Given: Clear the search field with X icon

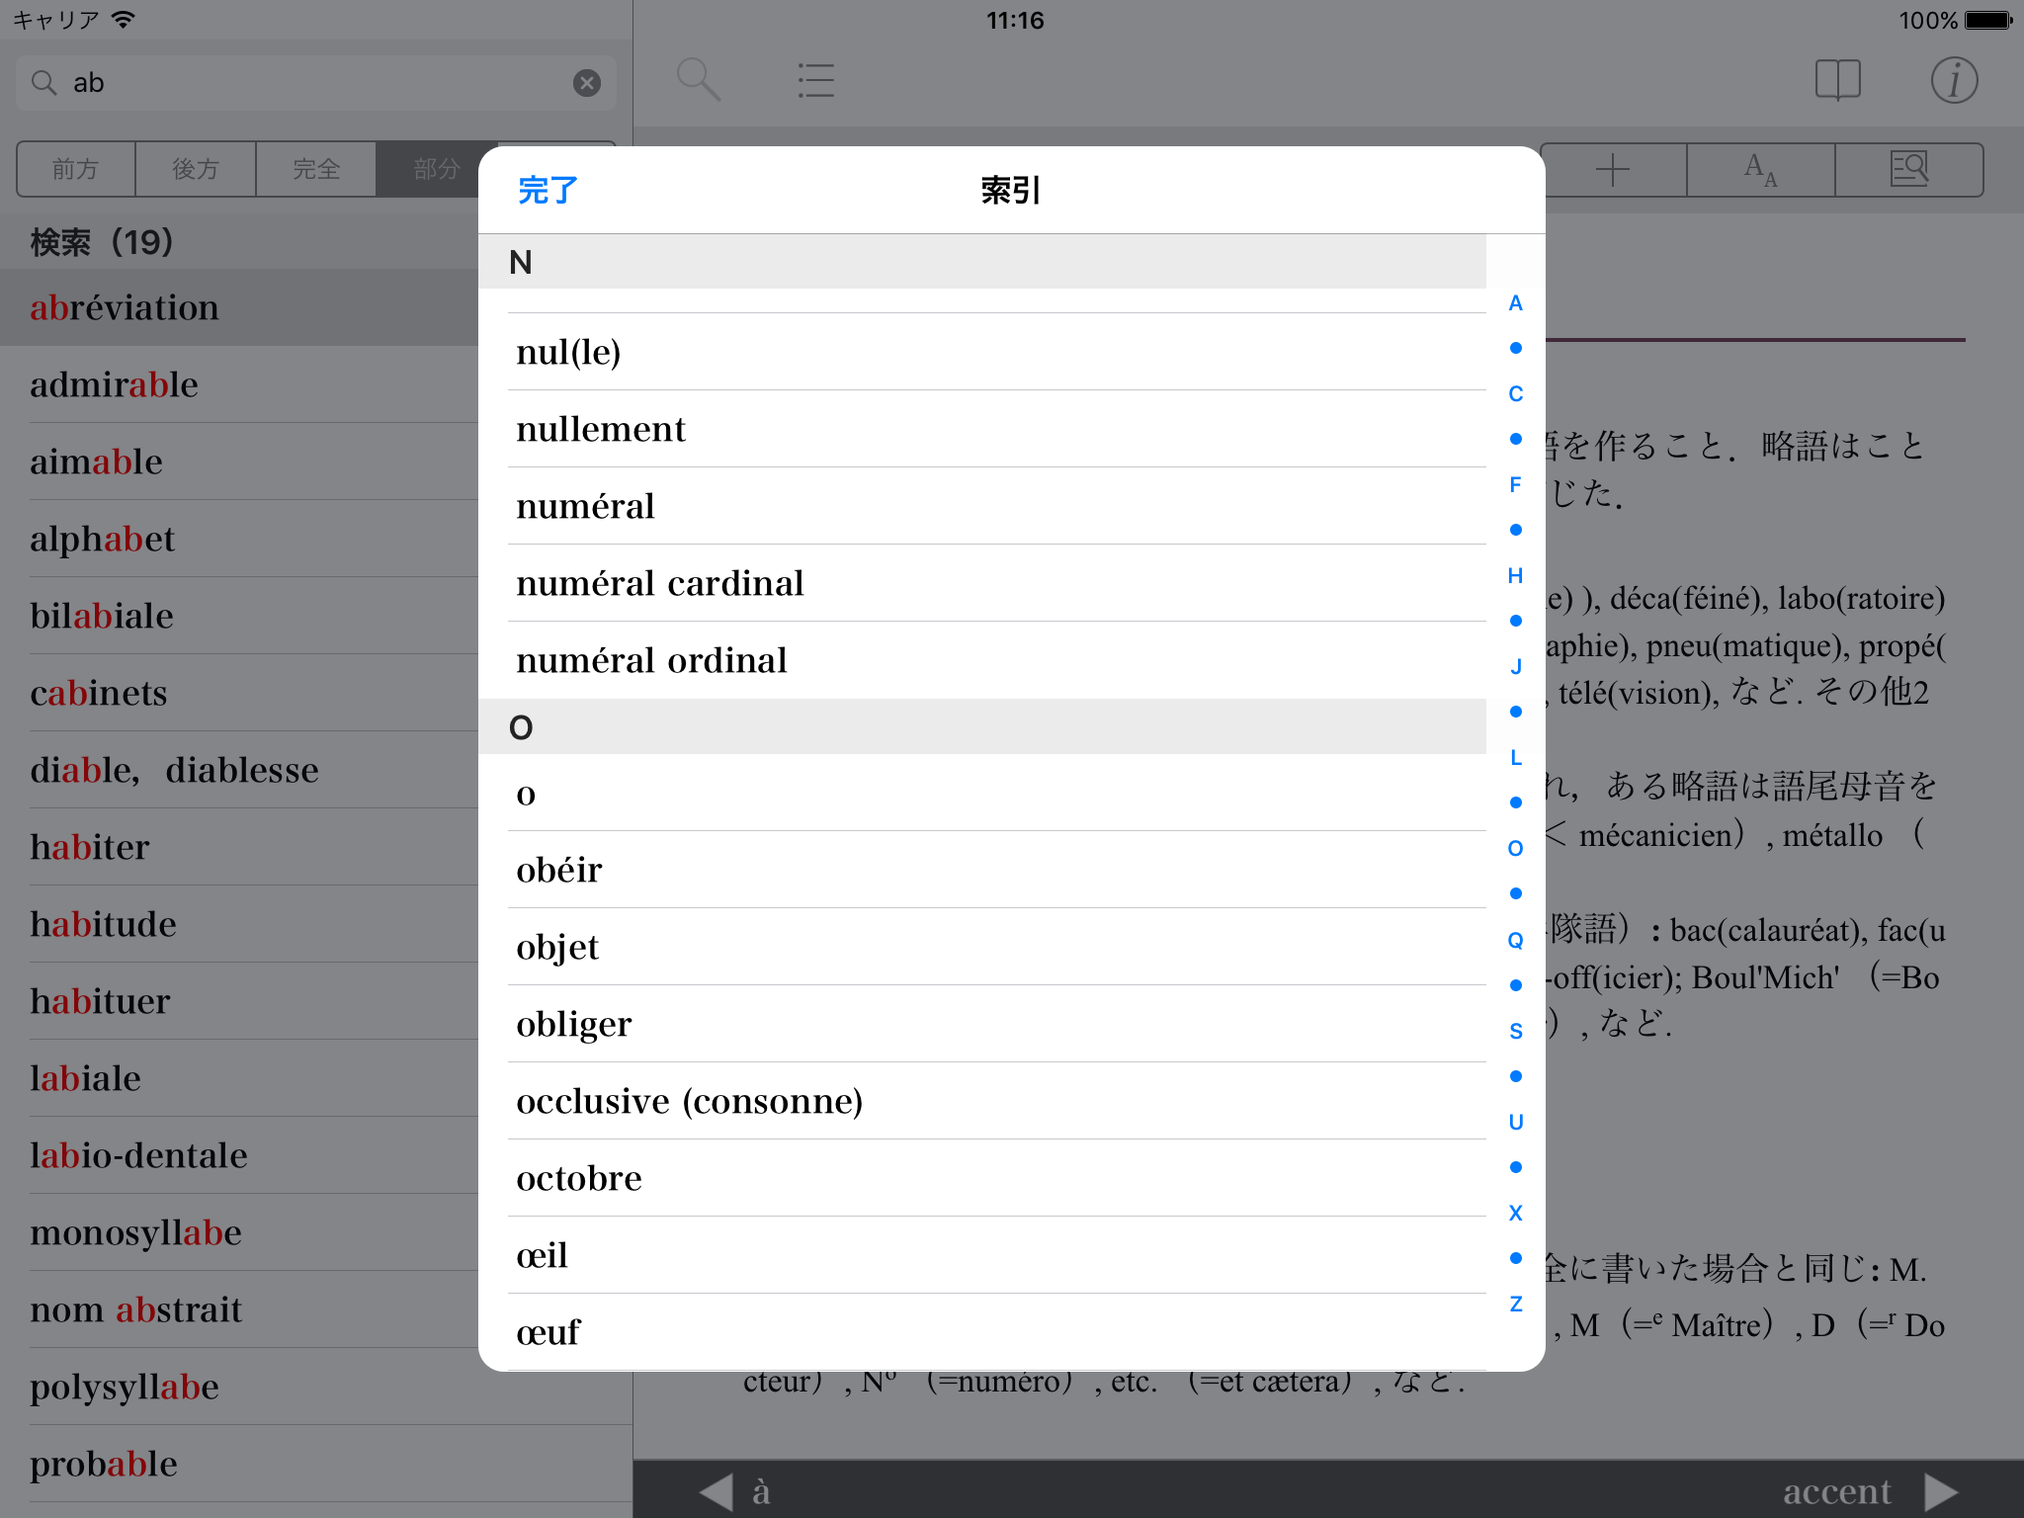Looking at the screenshot, I should (x=587, y=83).
